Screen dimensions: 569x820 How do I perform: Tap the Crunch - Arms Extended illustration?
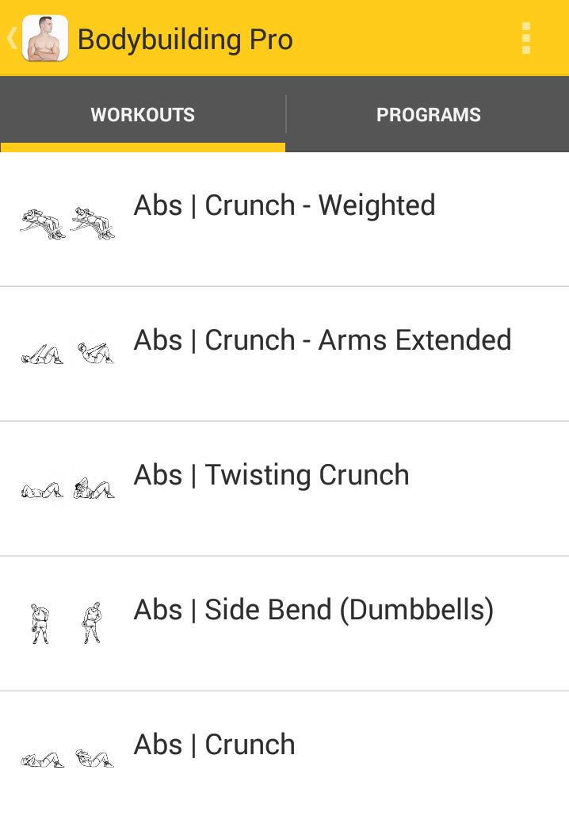tap(68, 351)
